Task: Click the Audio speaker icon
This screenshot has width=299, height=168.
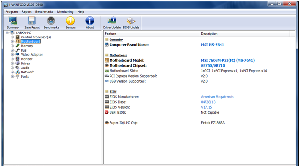Action: click(x=17, y=68)
